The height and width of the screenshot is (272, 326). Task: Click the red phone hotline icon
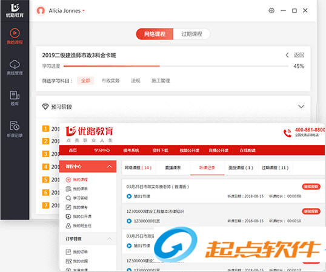[x=288, y=133]
